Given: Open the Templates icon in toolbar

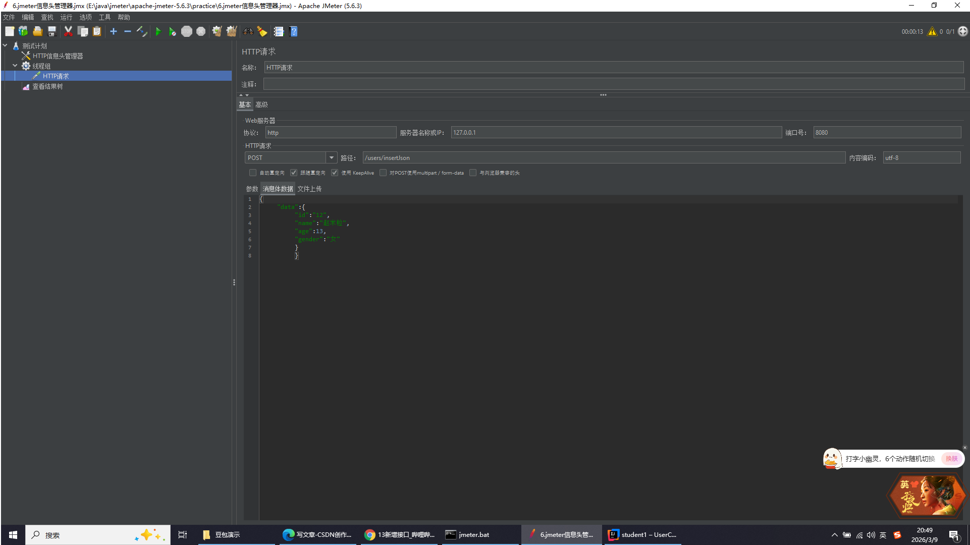Looking at the screenshot, I should [x=23, y=31].
